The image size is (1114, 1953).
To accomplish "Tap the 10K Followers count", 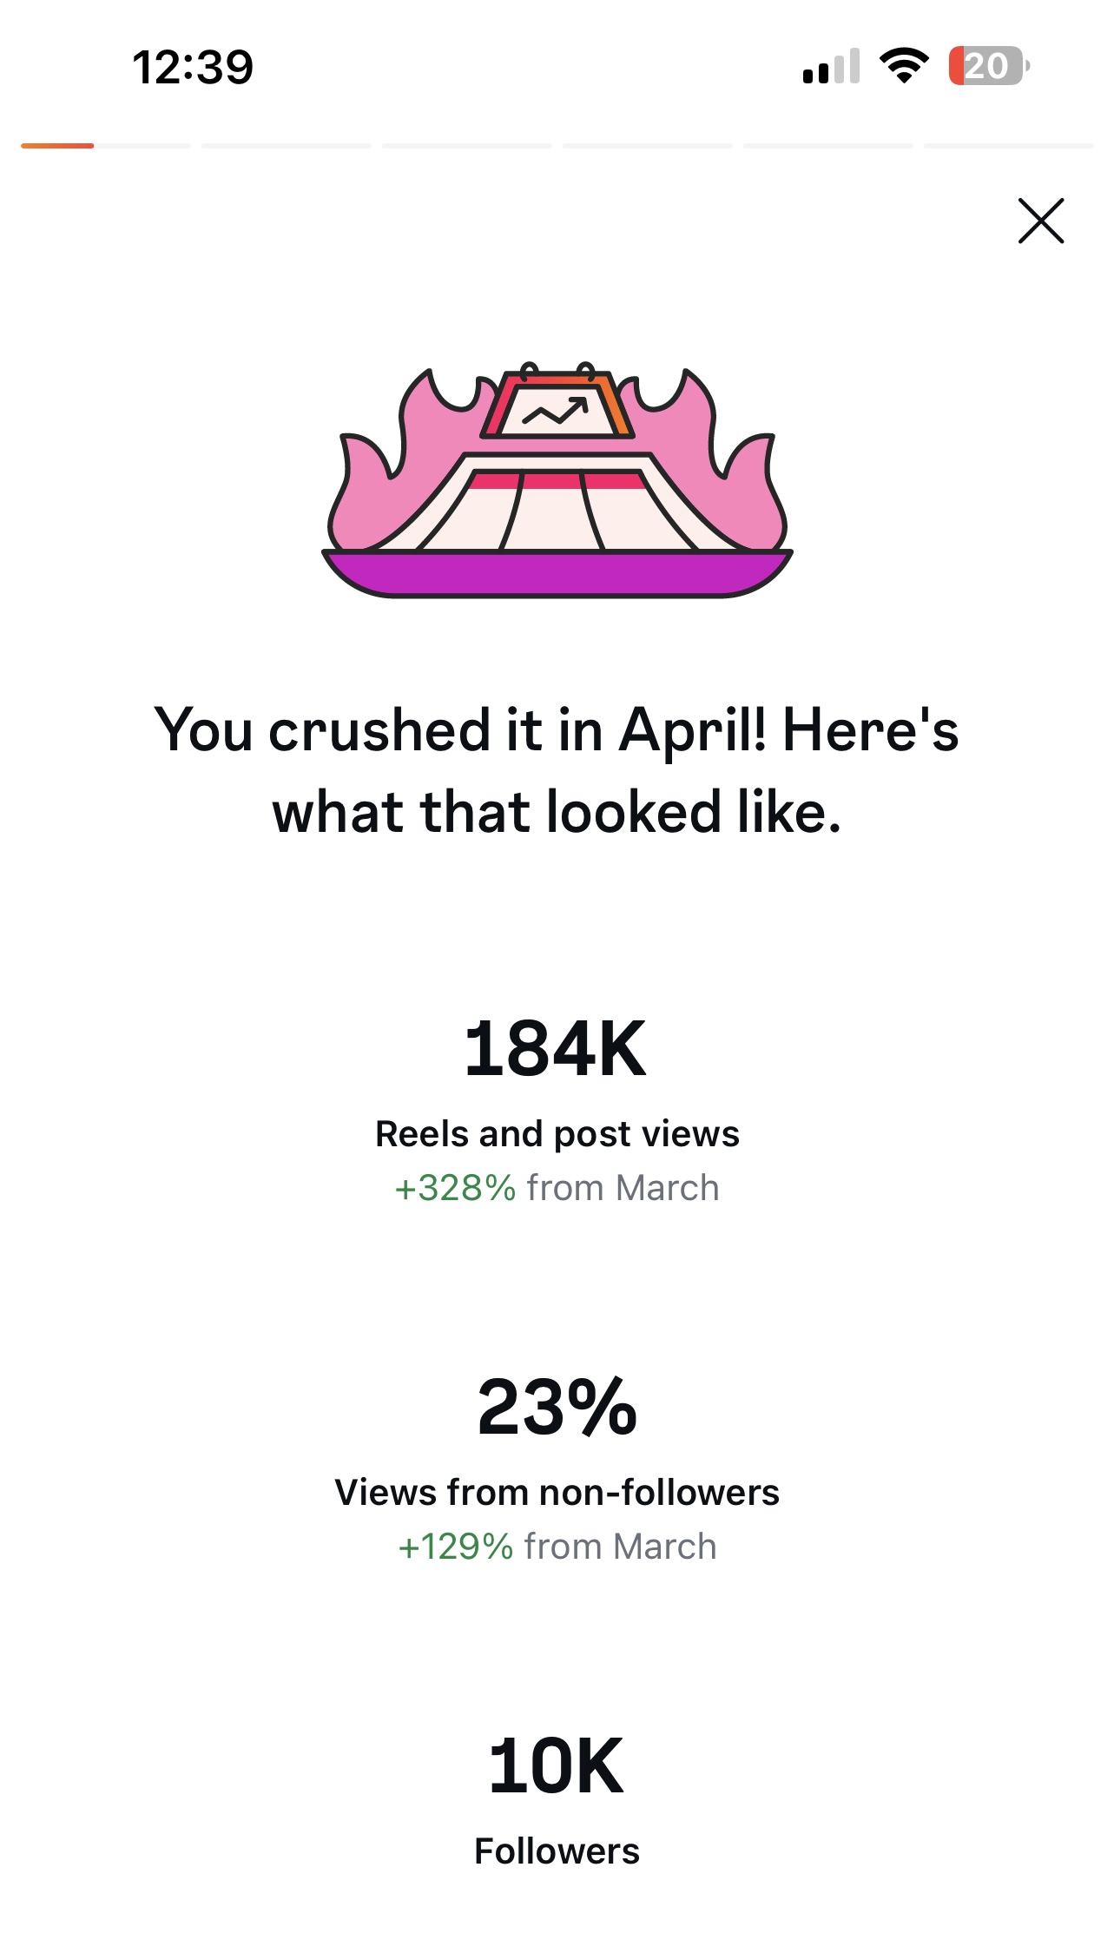I will point(556,1765).
